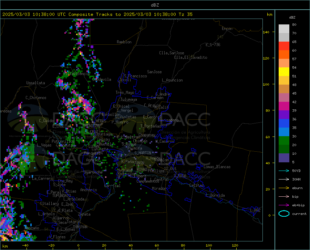Viewport: 310px width, 250px height.
Task: Click the E_1-736 label
Action: (x=213, y=45)
